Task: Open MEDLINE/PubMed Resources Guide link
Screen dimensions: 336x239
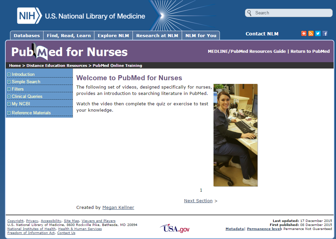Action: pyautogui.click(x=247, y=51)
